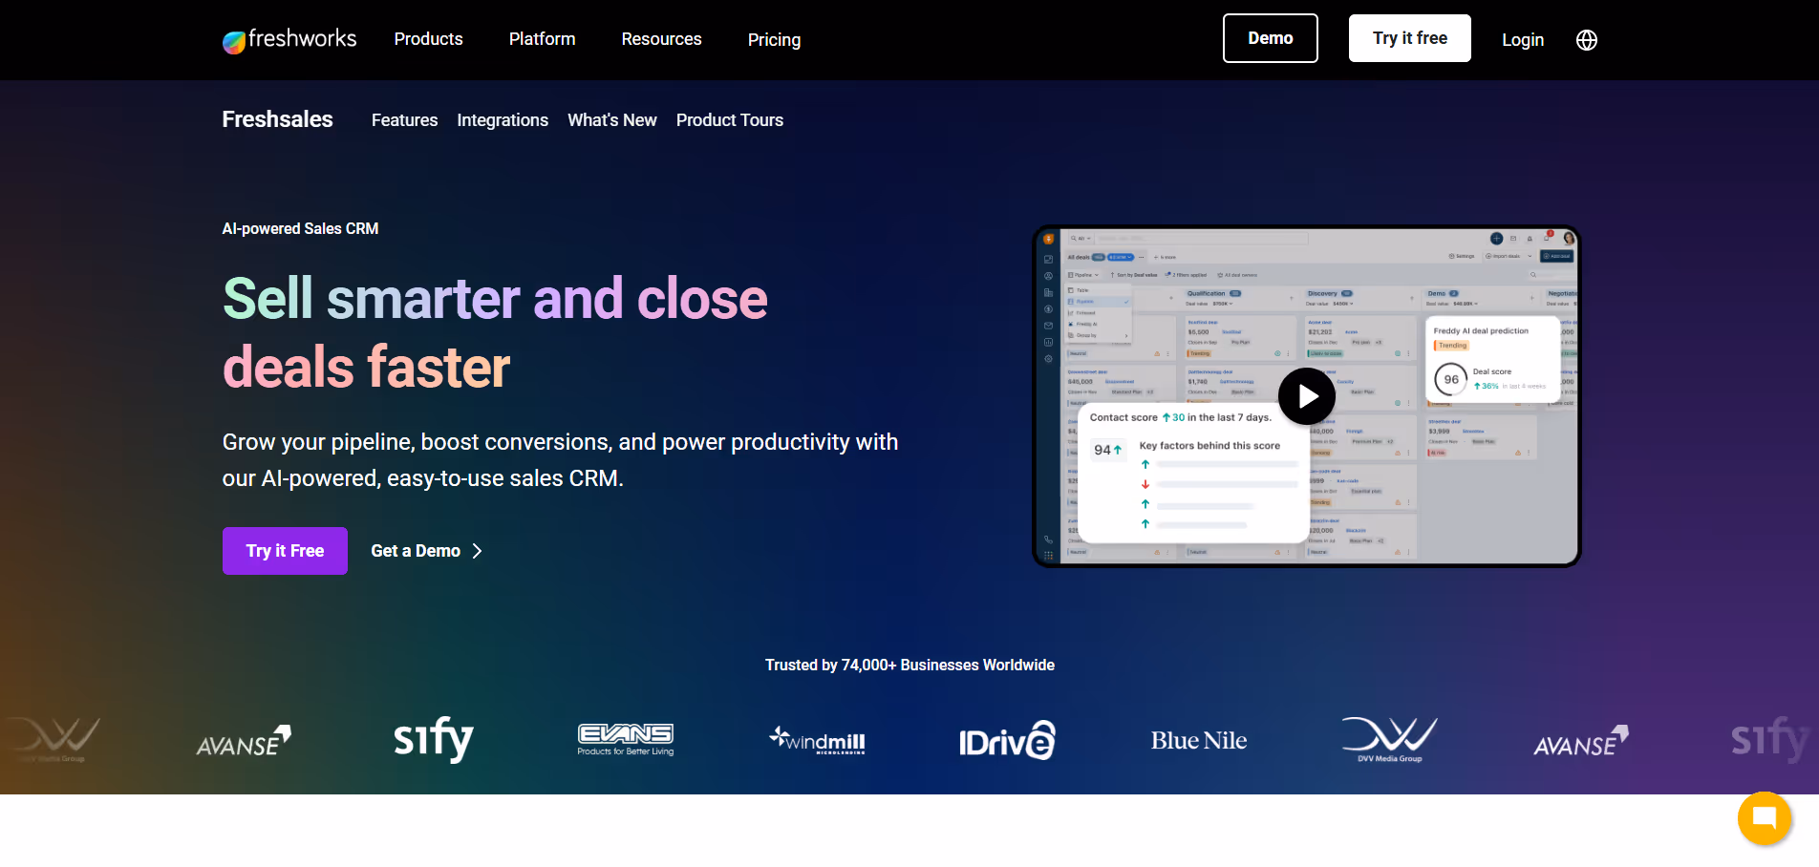Open the Login link
The height and width of the screenshot is (867, 1819).
(1522, 40)
